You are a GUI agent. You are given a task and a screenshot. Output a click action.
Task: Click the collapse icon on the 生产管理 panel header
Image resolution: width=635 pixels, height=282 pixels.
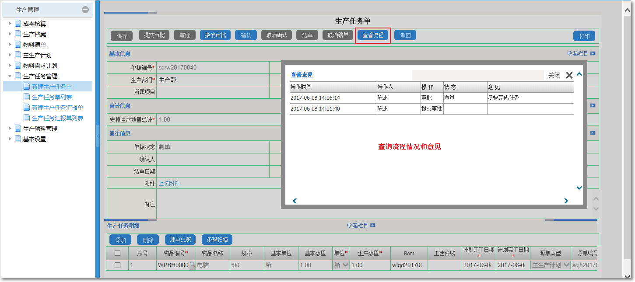click(x=86, y=9)
